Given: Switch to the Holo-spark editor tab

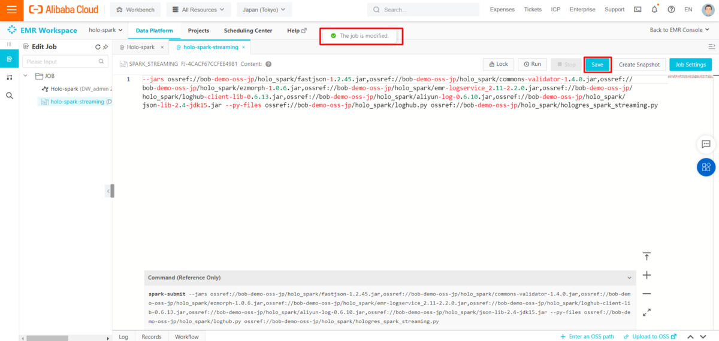Looking at the screenshot, I should 140,47.
